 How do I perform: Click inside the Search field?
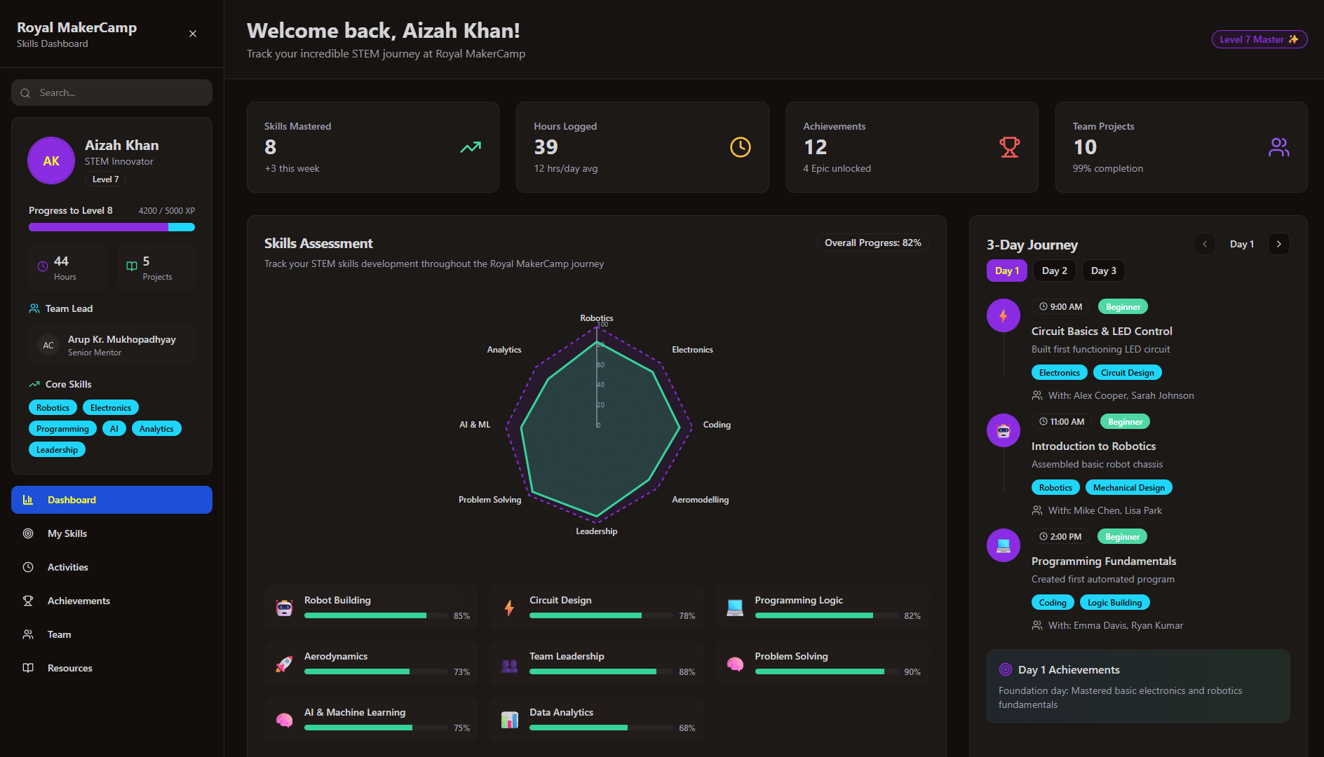pos(111,92)
